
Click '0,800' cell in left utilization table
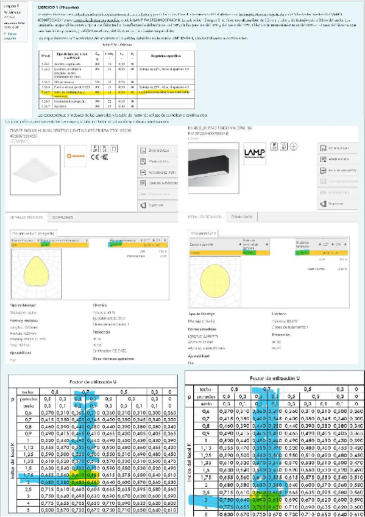tap(48, 510)
